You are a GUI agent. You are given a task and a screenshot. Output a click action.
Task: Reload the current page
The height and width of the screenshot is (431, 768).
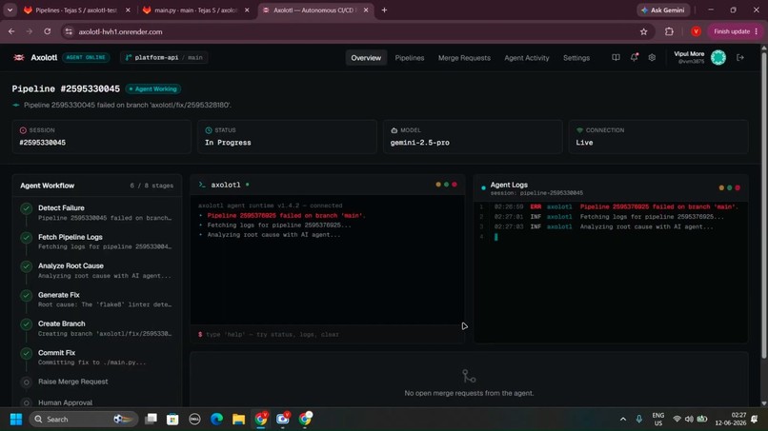pyautogui.click(x=47, y=31)
